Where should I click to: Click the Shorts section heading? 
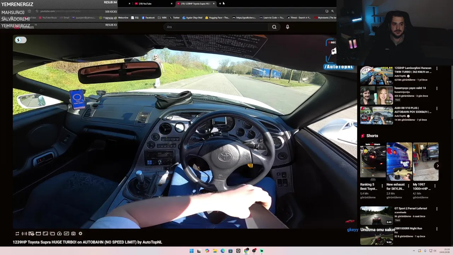tap(372, 136)
